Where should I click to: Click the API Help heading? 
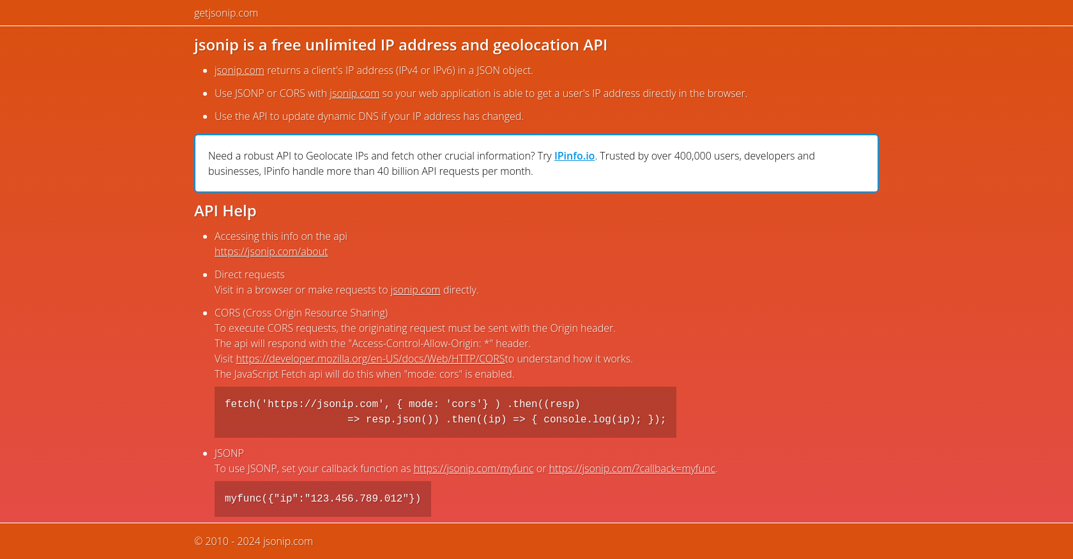(x=225, y=211)
